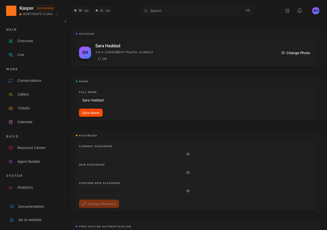Click the two-factor Off shield badge
Image resolution: width=327 pixels, height=230 pixels.
[x=102, y=59]
